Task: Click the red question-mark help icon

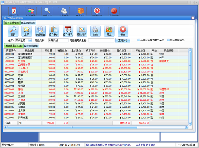Action: [97, 11]
